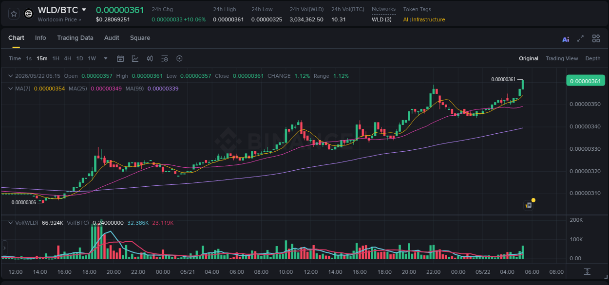Open the technical indicators icon
The width and height of the screenshot is (609, 285).
point(135,58)
